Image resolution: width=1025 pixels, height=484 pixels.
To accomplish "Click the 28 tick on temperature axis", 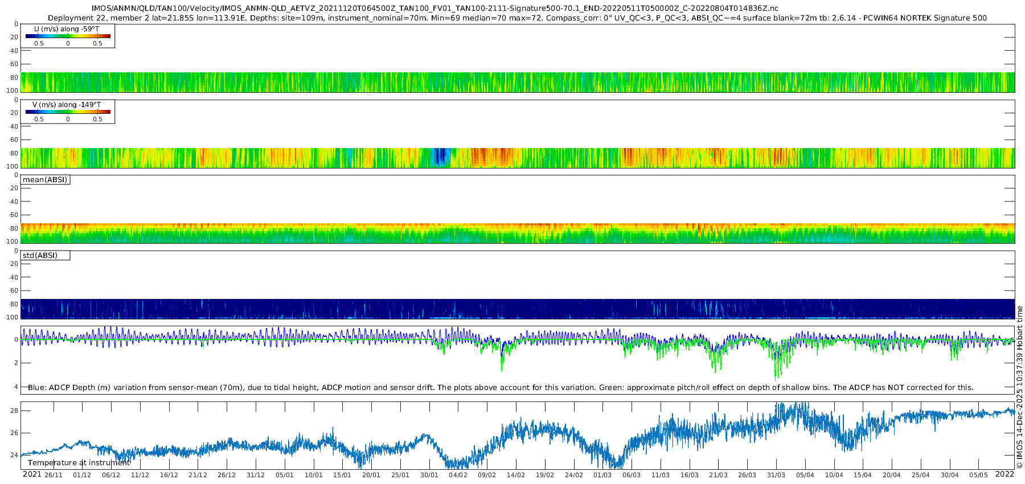I will coord(14,411).
